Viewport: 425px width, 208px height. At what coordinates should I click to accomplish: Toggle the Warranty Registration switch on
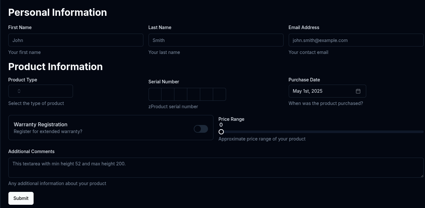tap(201, 129)
